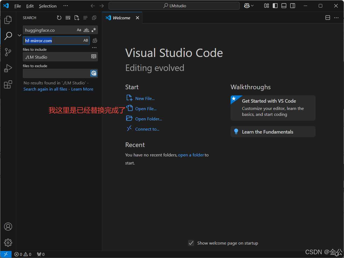Open the Accounts menu icon
The image size is (344, 258).
[8, 227]
